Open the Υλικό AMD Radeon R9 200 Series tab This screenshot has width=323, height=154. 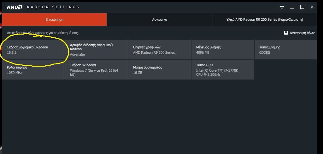coord(265,20)
